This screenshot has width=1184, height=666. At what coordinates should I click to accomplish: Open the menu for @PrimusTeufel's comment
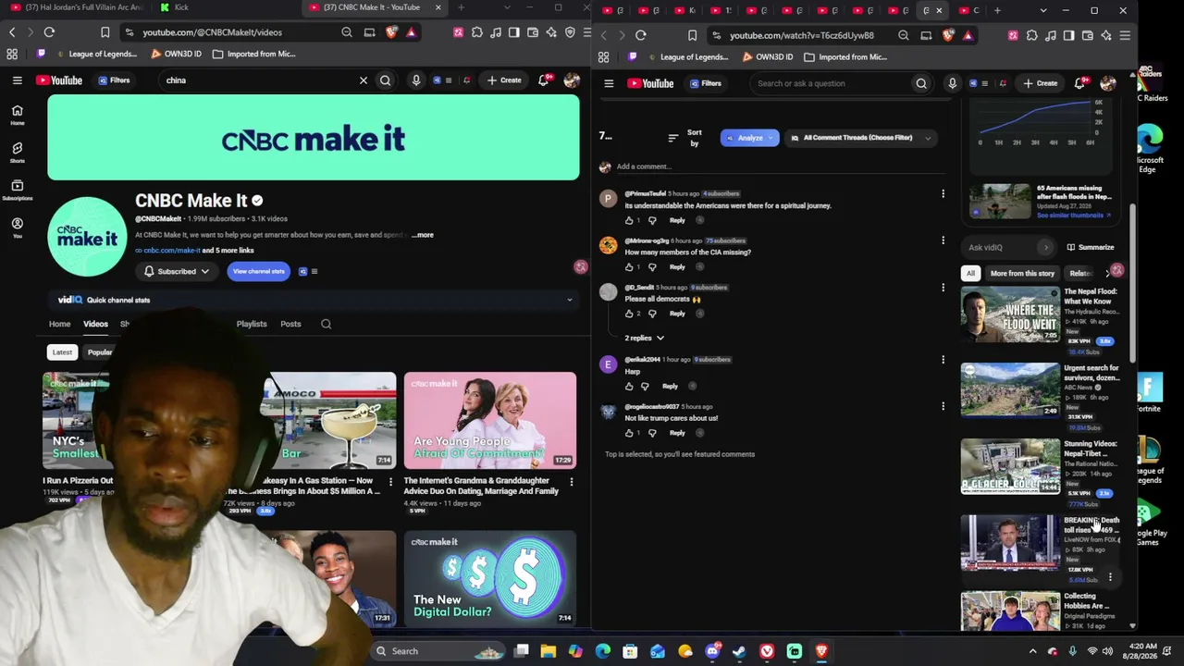(x=943, y=194)
